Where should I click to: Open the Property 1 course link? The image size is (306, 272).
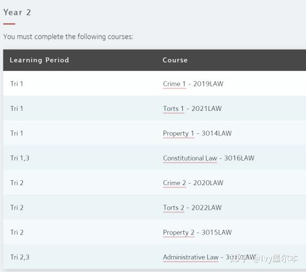pos(178,134)
